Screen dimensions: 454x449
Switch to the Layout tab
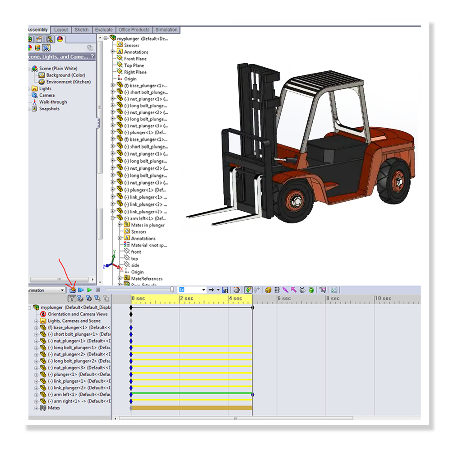coord(61,29)
